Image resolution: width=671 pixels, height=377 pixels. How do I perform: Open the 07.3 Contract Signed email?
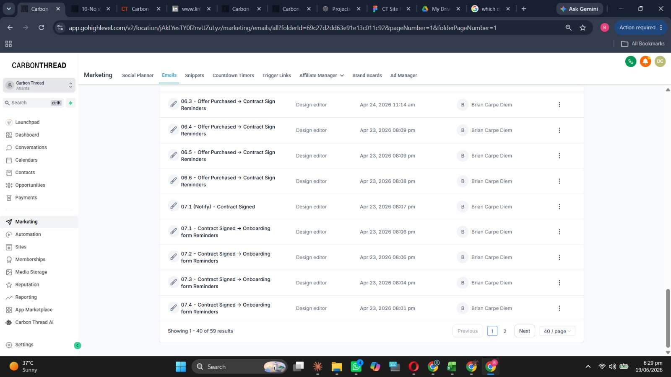pos(225,283)
